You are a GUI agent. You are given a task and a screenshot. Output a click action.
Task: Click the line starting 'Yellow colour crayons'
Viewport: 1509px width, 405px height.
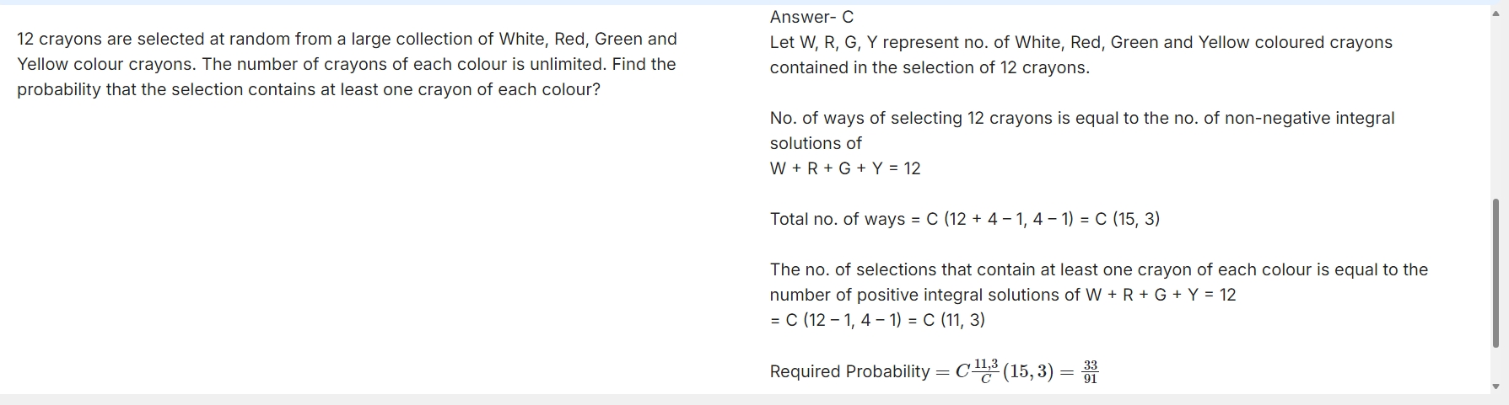click(346, 64)
